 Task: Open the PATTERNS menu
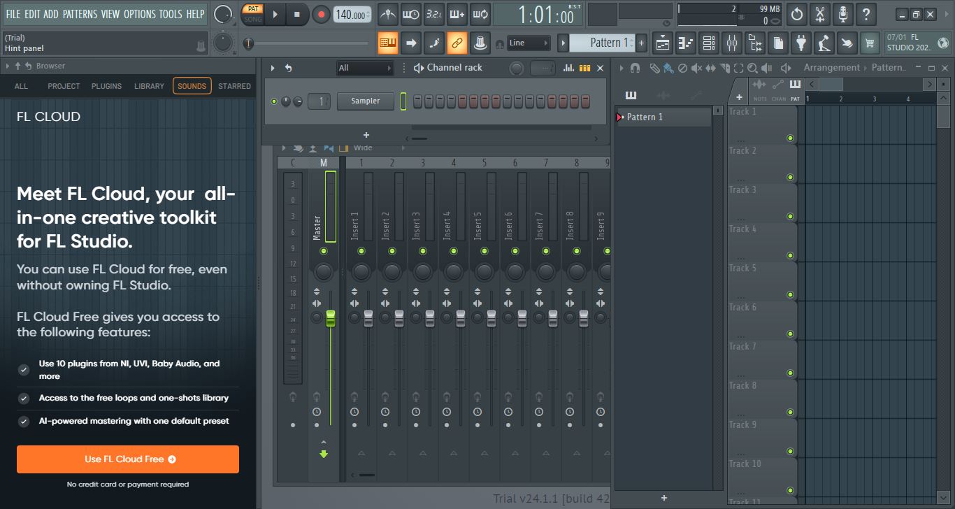[80, 14]
